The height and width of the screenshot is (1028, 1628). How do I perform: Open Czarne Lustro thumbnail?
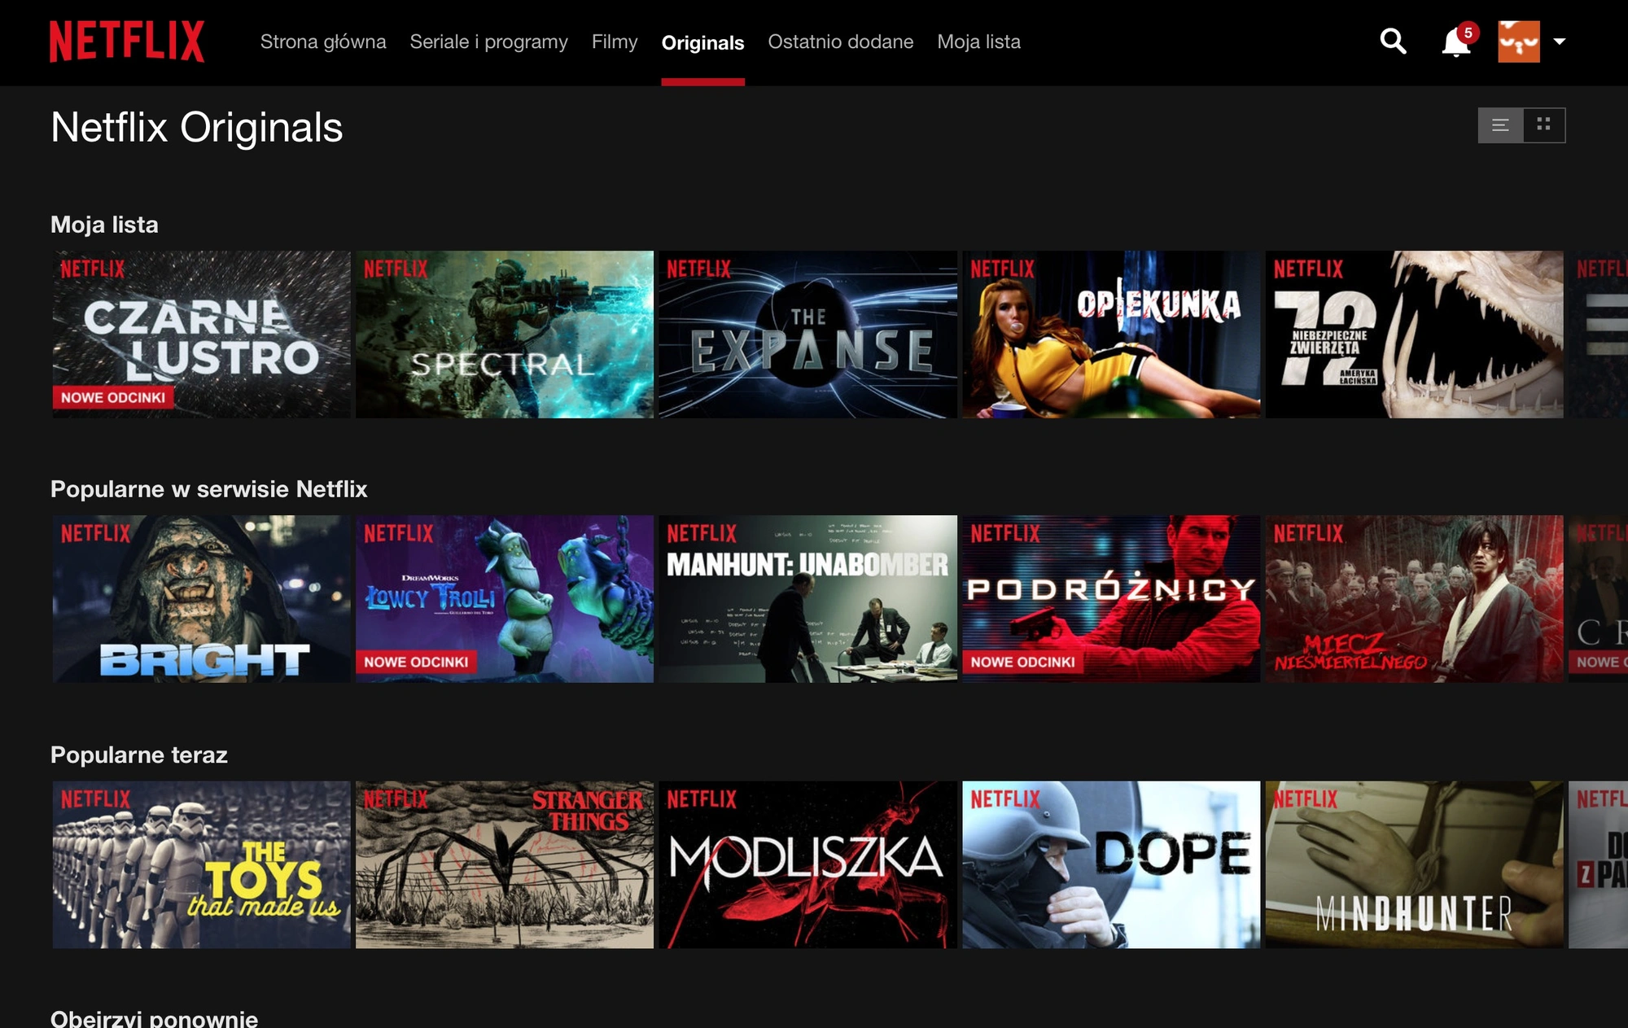(201, 335)
